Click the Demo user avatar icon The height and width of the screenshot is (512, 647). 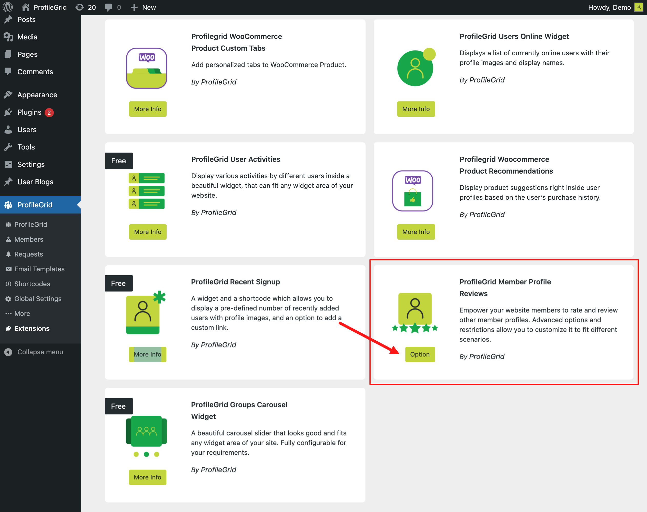coord(638,7)
